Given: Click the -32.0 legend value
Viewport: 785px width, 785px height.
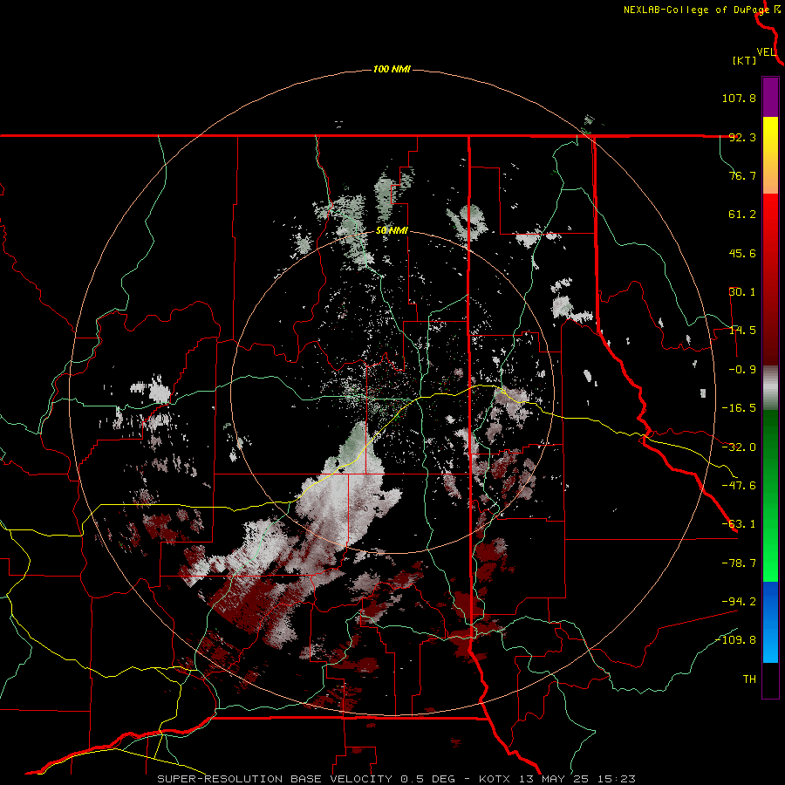Looking at the screenshot, I should click(739, 447).
